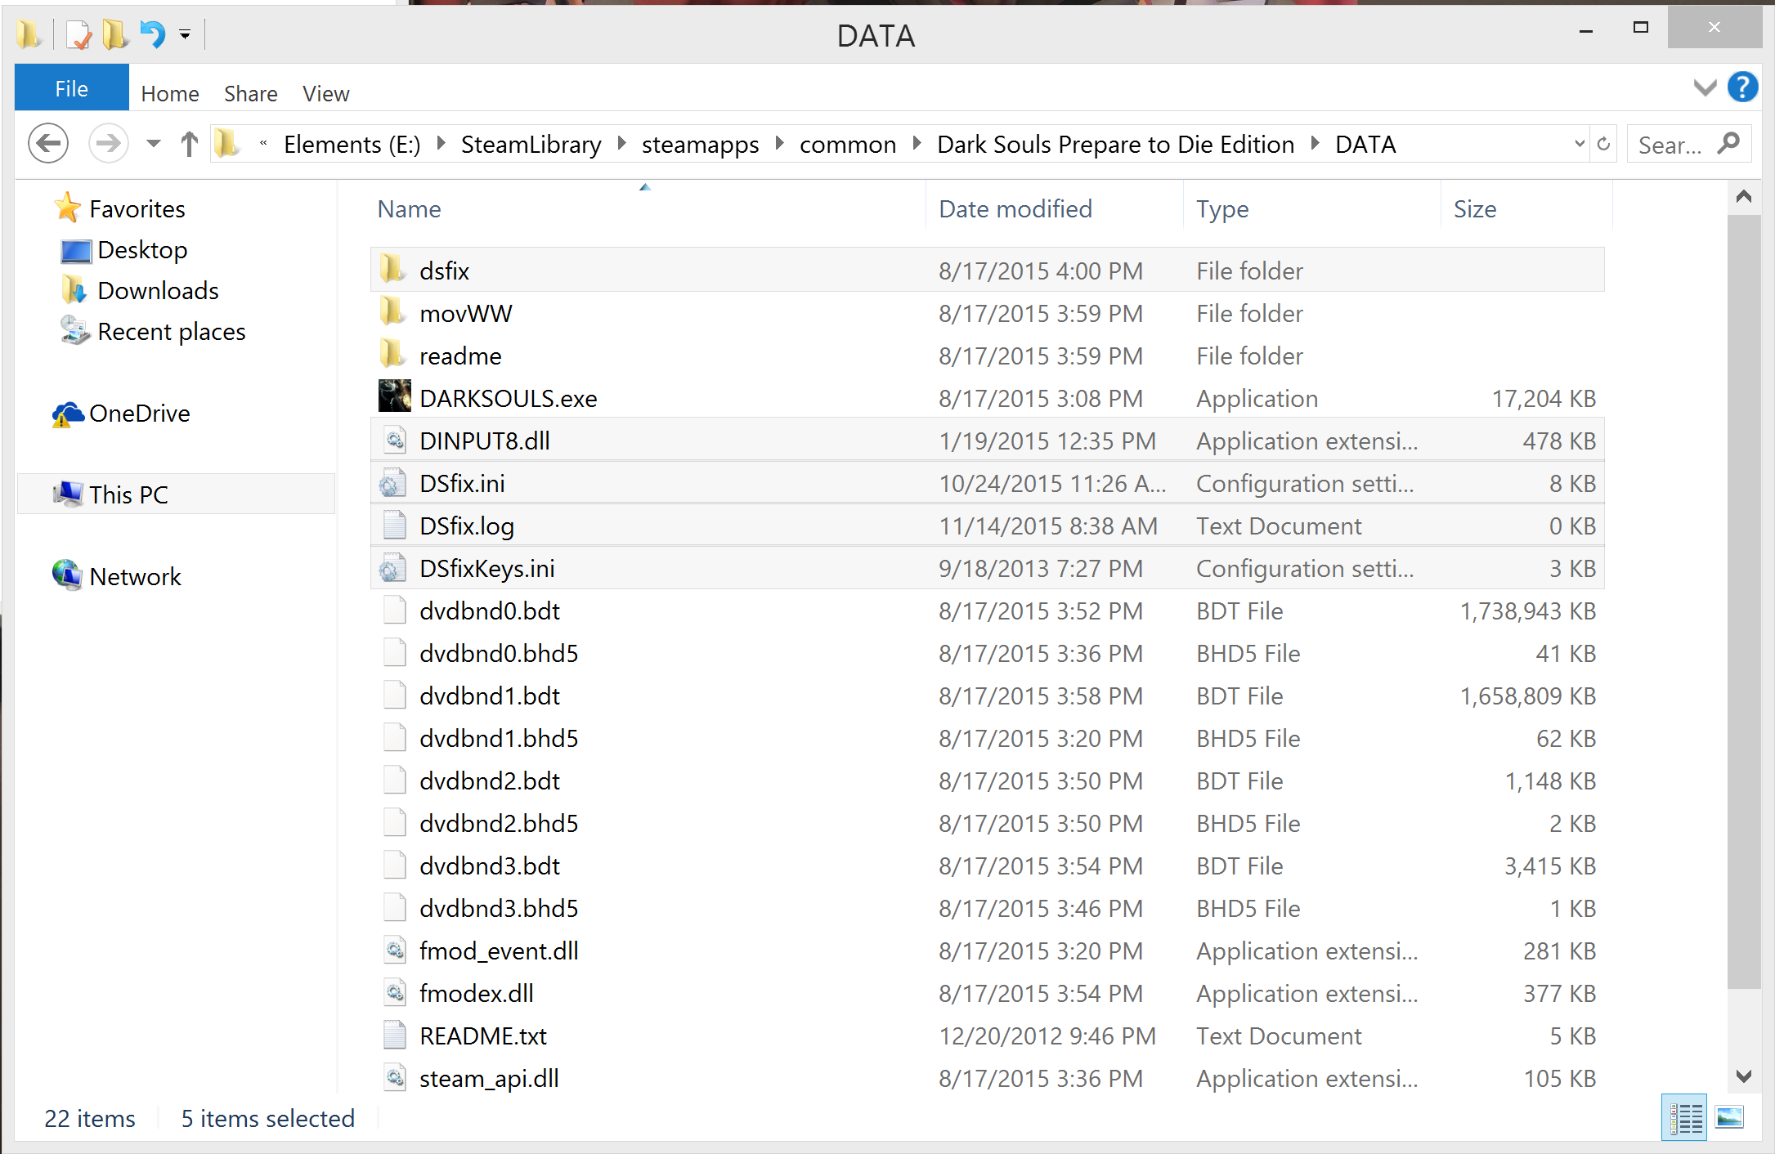Switch to large icons view button
Viewport: 1775px width, 1154px height.
1728,1117
